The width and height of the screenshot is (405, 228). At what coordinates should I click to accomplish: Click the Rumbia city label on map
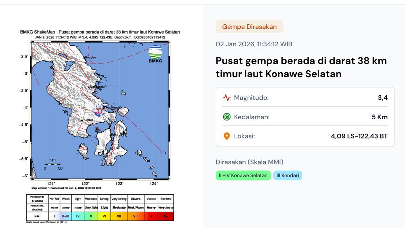tap(89, 120)
